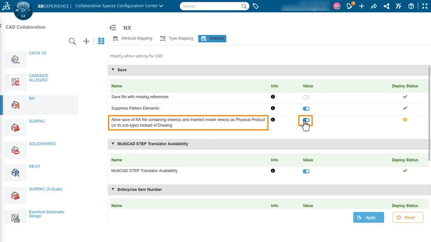Open Electrical Schematic Design link
The height and width of the screenshot is (242, 431).
(x=46, y=214)
